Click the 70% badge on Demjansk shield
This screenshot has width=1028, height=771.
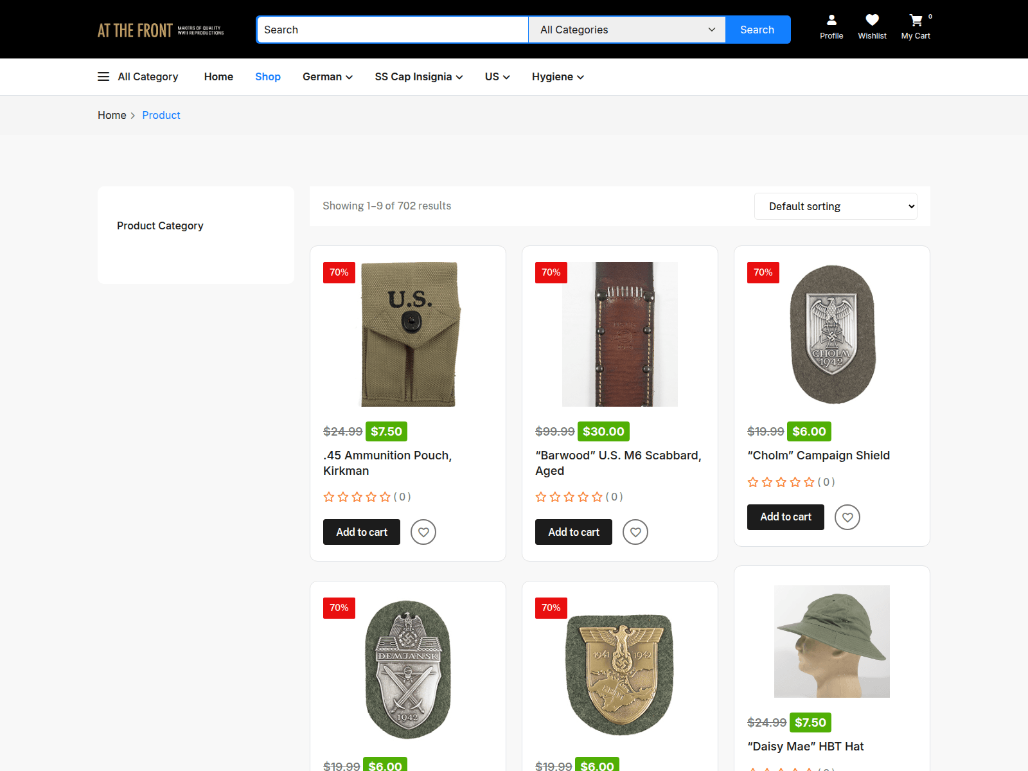click(339, 608)
